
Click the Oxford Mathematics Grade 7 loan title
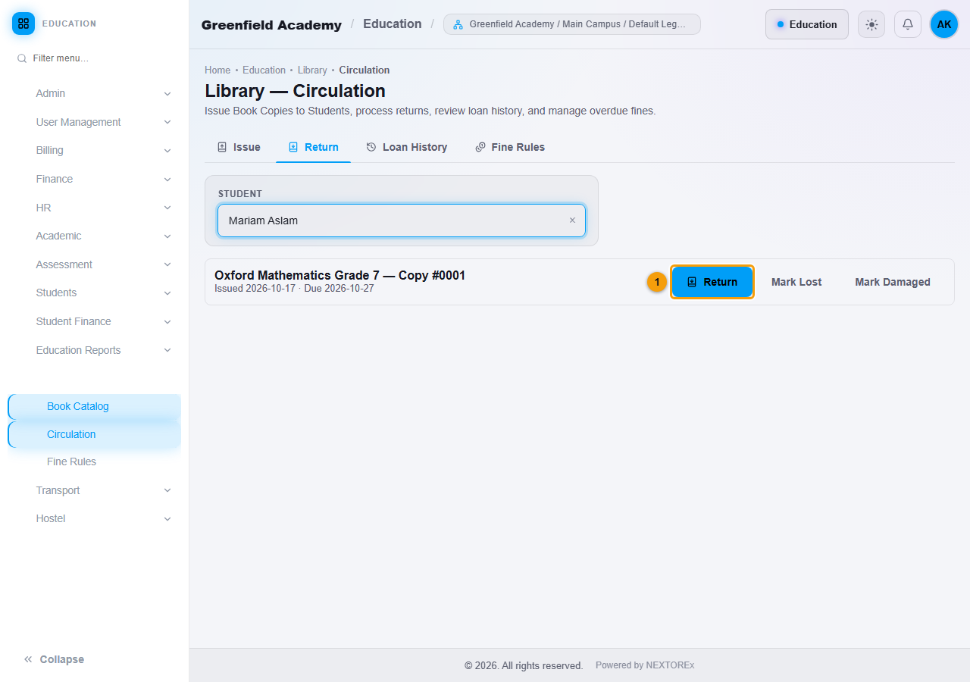(339, 275)
